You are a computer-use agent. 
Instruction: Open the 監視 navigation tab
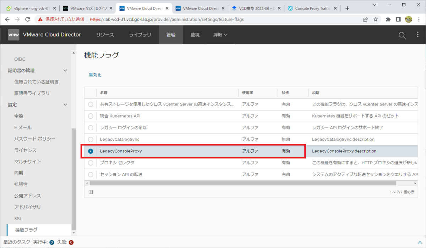pyautogui.click(x=195, y=35)
